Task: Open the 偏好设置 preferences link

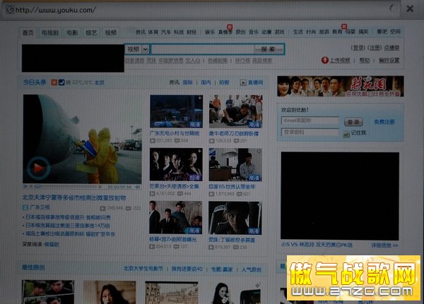Action: (x=389, y=60)
